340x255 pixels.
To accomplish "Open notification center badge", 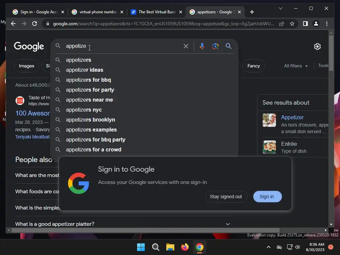I will (331, 247).
